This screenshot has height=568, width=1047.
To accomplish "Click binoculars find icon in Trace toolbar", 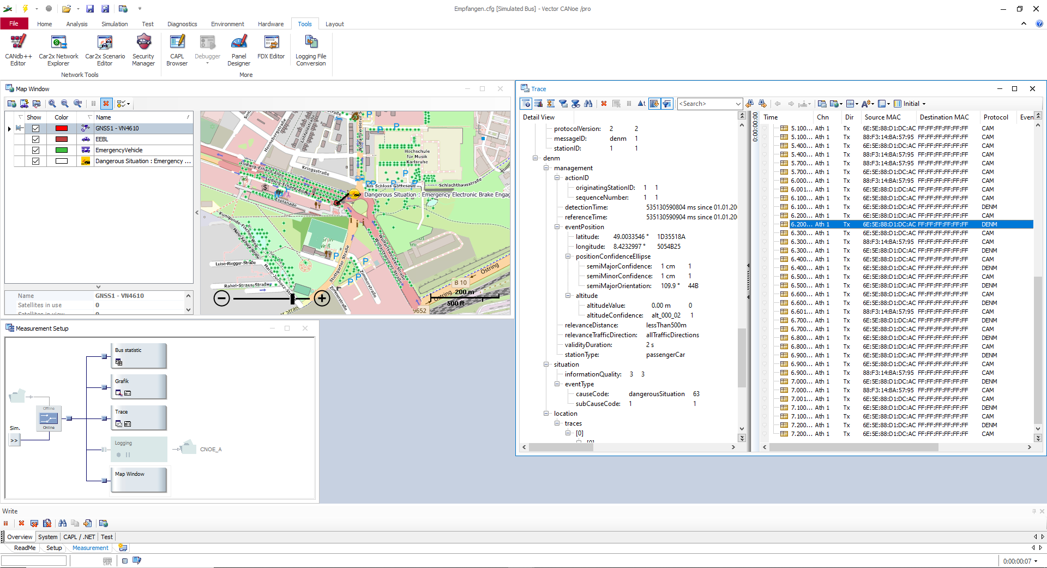I will 588,104.
